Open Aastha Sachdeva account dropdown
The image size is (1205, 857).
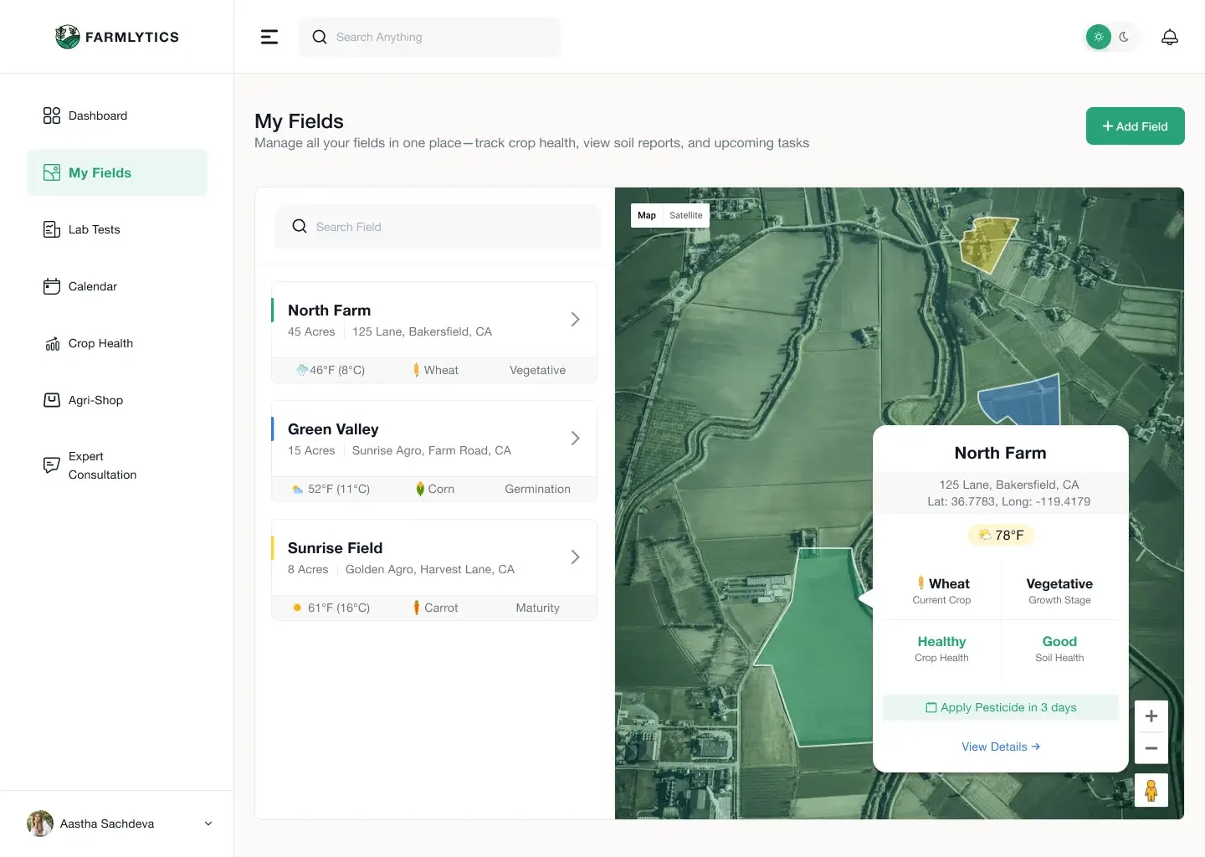pyautogui.click(x=208, y=824)
